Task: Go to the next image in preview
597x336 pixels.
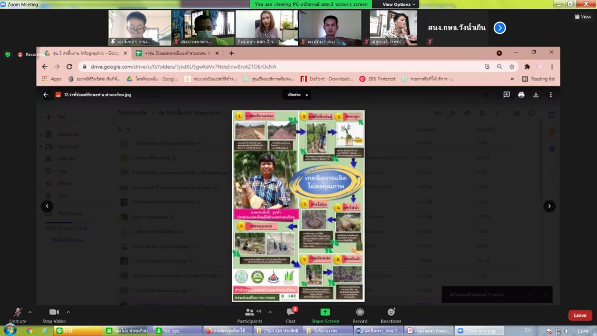Action: coord(549,206)
